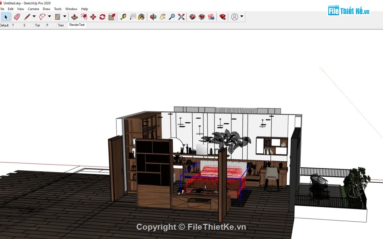The width and height of the screenshot is (383, 239).
Task: Expand the account dropdown arrow
Action: click(241, 16)
